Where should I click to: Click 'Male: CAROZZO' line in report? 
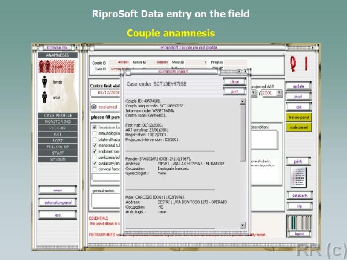[x=155, y=197]
